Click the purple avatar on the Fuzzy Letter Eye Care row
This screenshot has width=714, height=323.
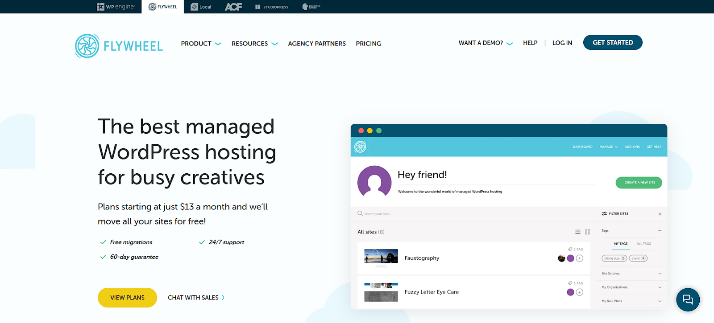pos(570,292)
